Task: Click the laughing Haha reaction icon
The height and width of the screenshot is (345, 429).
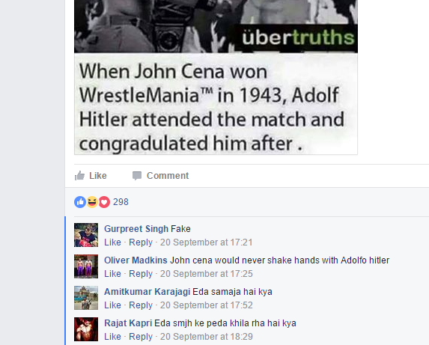Action: (x=92, y=202)
